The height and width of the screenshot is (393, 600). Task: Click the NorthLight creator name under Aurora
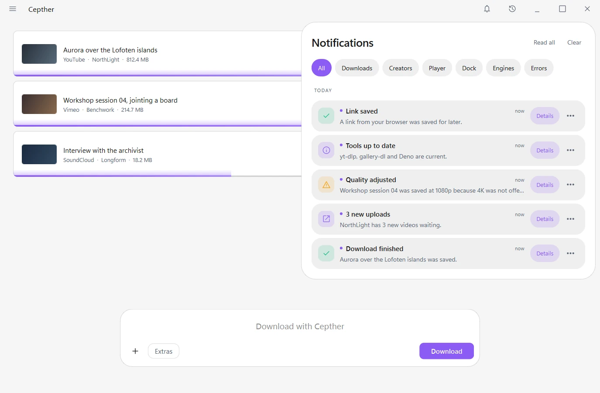tap(106, 59)
